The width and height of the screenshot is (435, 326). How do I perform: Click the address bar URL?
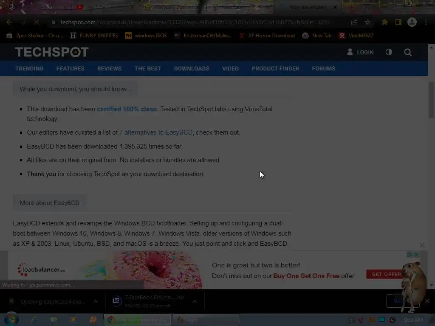pos(195,22)
